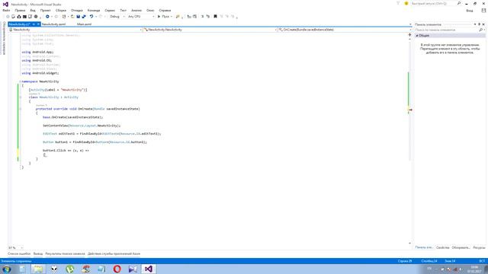The width and height of the screenshot is (488, 274).
Task: Click the ВСТ insert mode indicator
Action: point(482,261)
